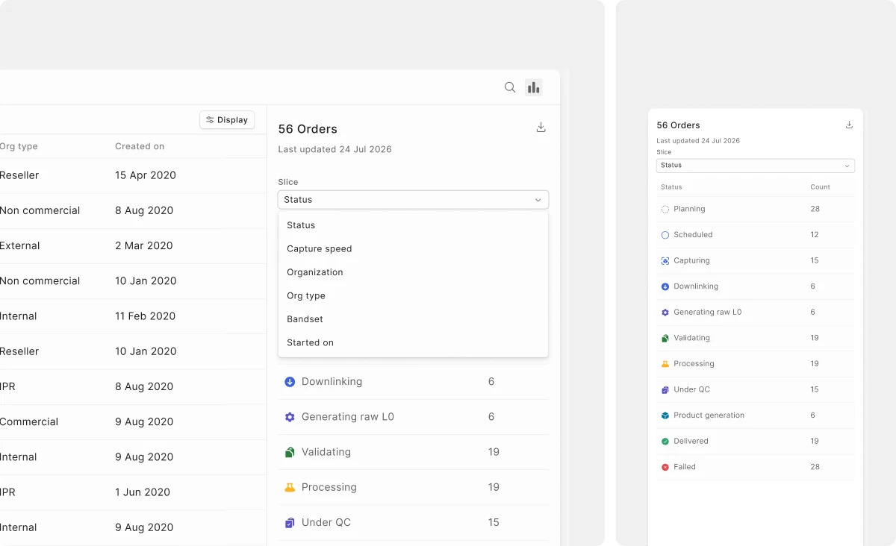The image size is (896, 546).
Task: Collapse the open Slice Status dropdown in main panel
Action: coord(413,200)
